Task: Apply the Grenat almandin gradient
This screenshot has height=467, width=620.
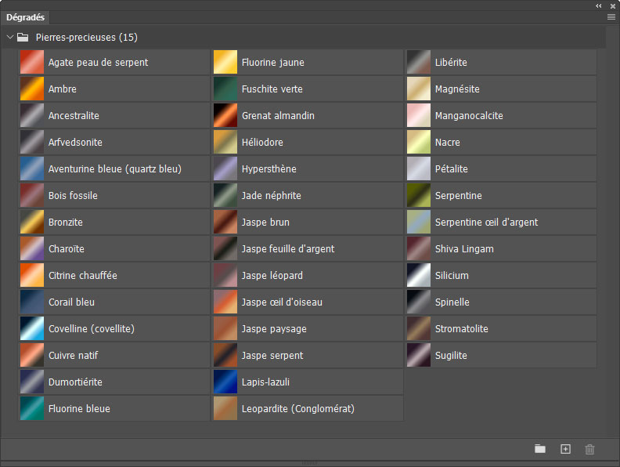Action: pos(225,116)
